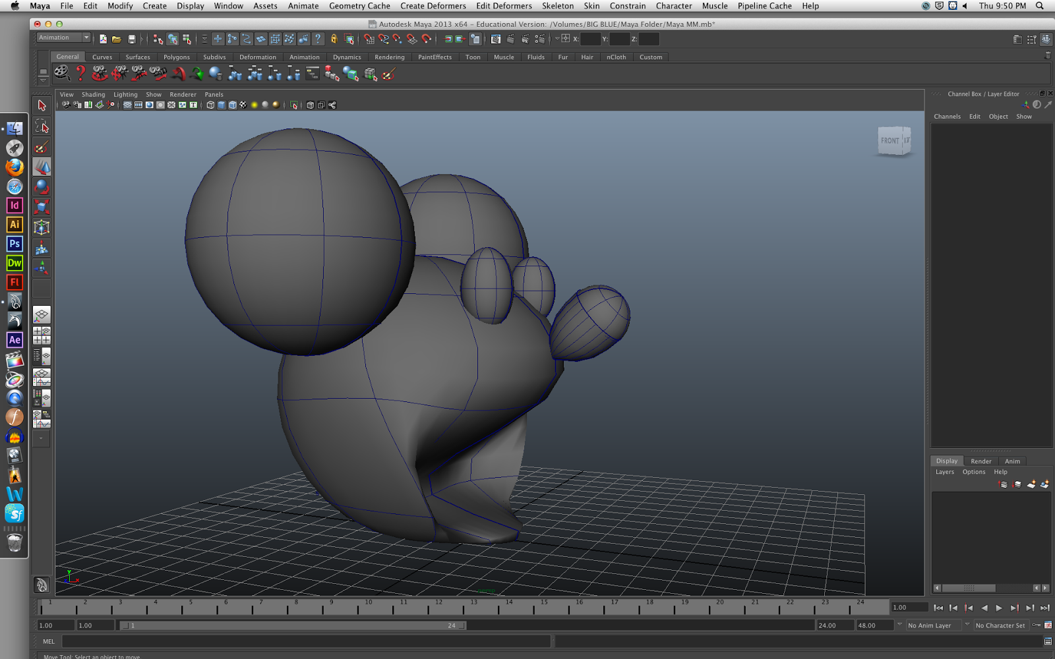Open the Render View icon on the status line
This screenshot has width=1055, height=659.
click(x=495, y=39)
